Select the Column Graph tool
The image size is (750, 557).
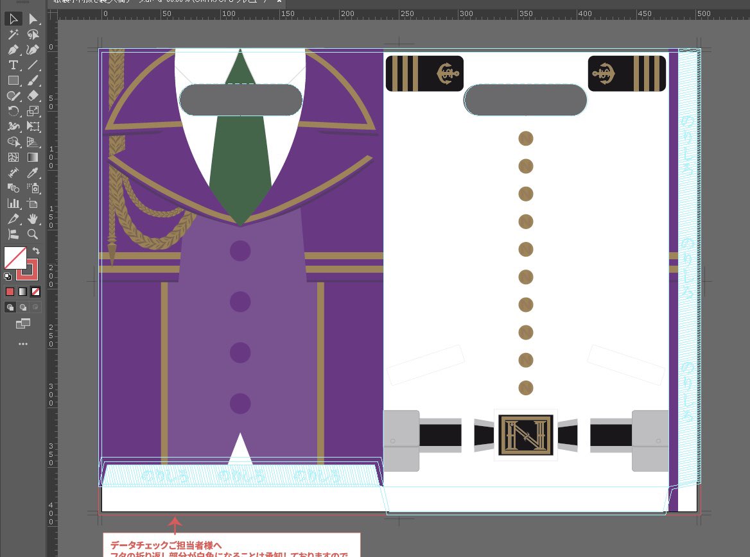coord(13,203)
